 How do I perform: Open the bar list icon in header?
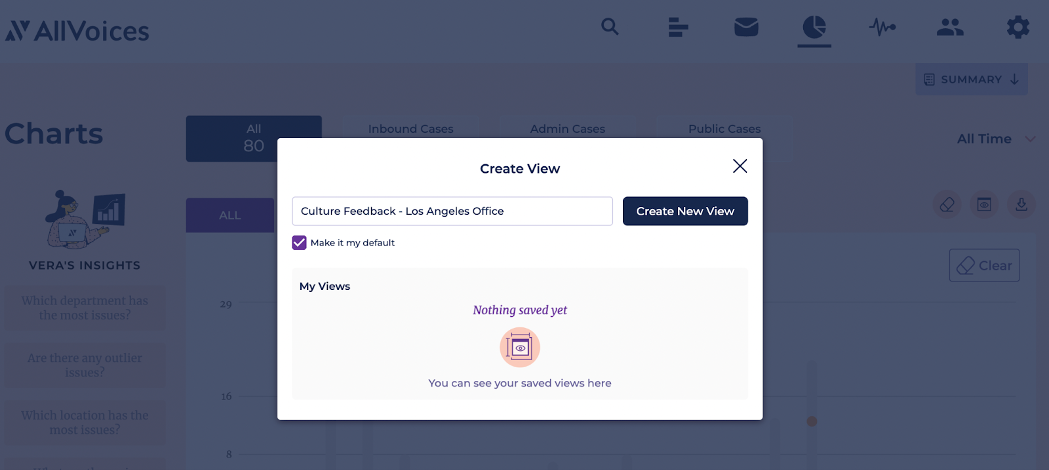pos(678,27)
